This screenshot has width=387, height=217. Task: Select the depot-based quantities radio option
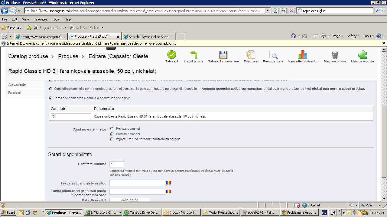coord(50,89)
